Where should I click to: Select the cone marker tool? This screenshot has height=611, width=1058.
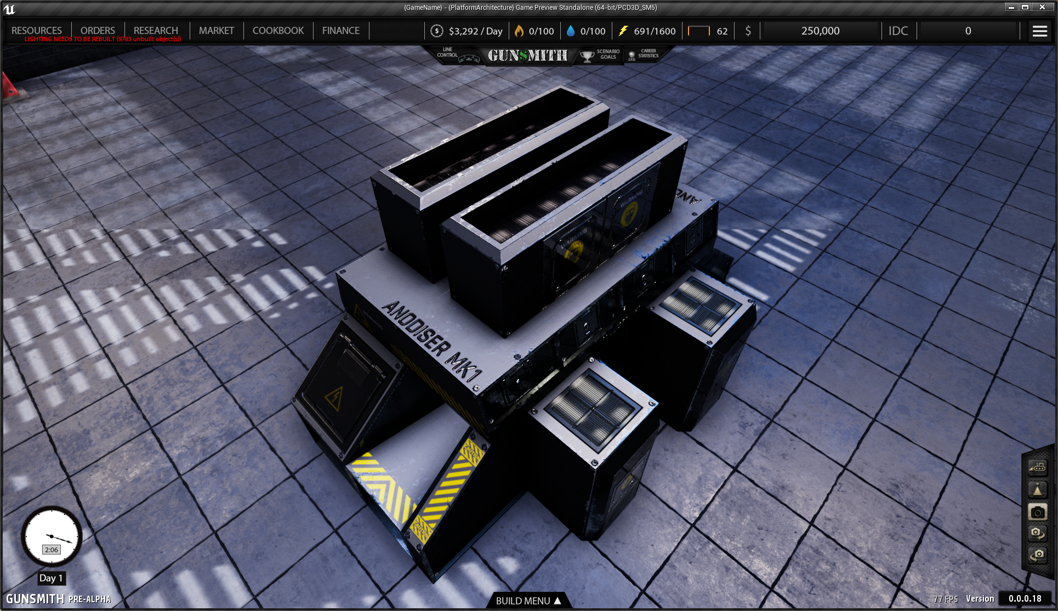[1037, 490]
